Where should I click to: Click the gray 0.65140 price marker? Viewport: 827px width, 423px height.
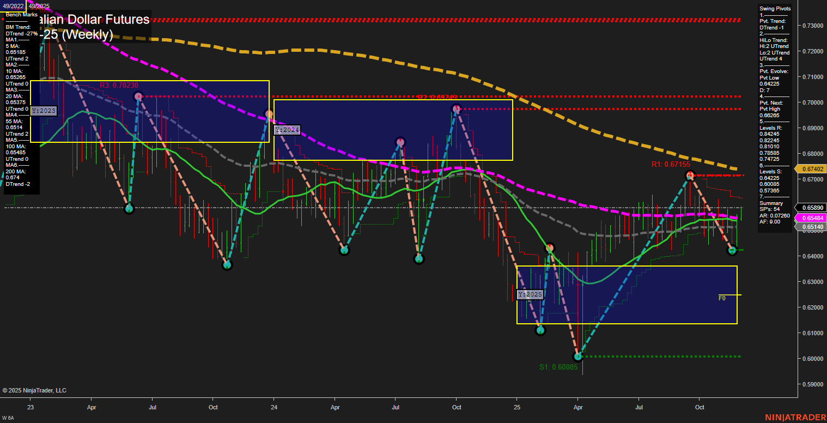[x=812, y=226]
